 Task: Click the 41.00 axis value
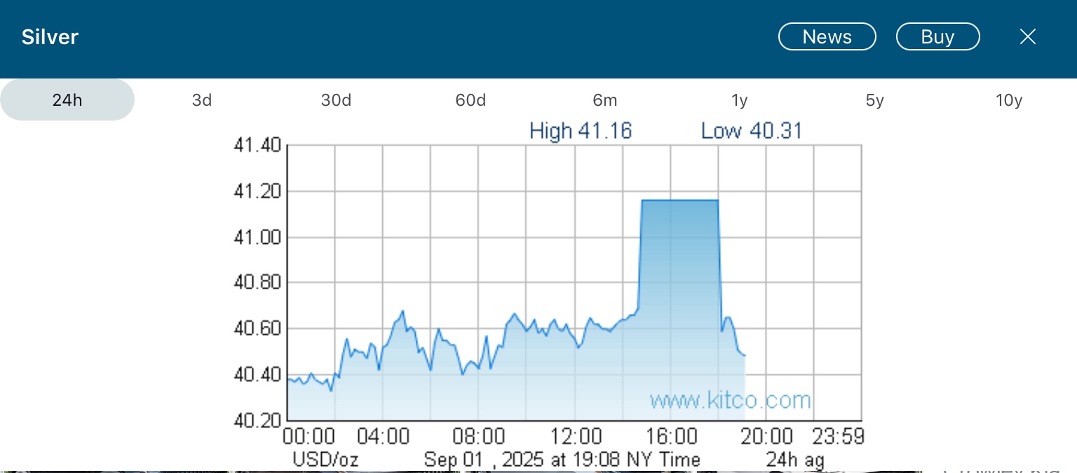[257, 238]
